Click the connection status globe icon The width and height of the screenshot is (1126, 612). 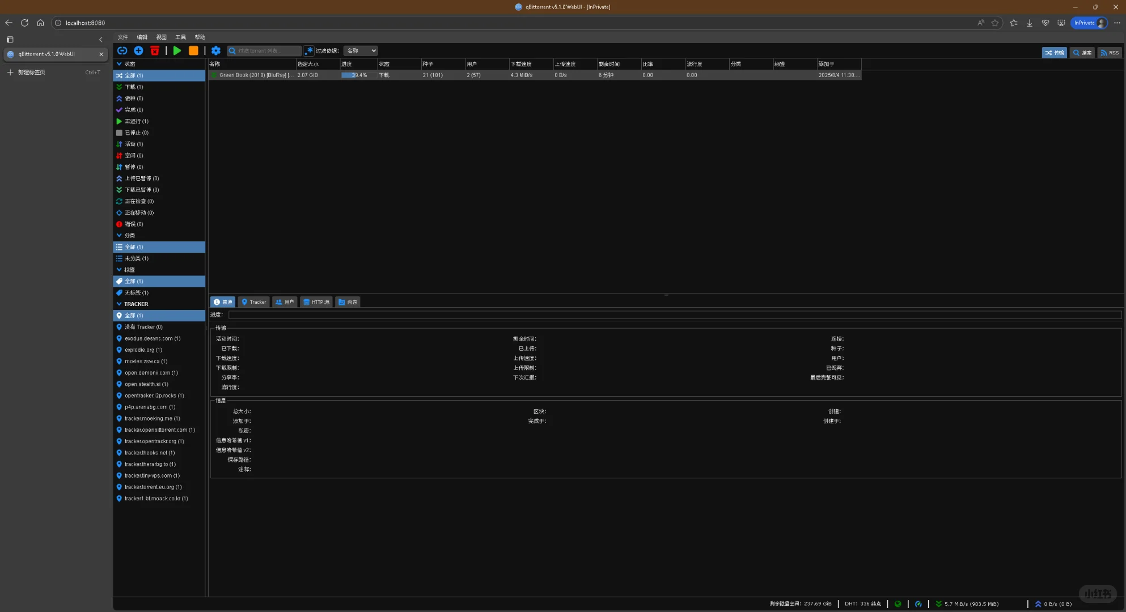pos(898,604)
